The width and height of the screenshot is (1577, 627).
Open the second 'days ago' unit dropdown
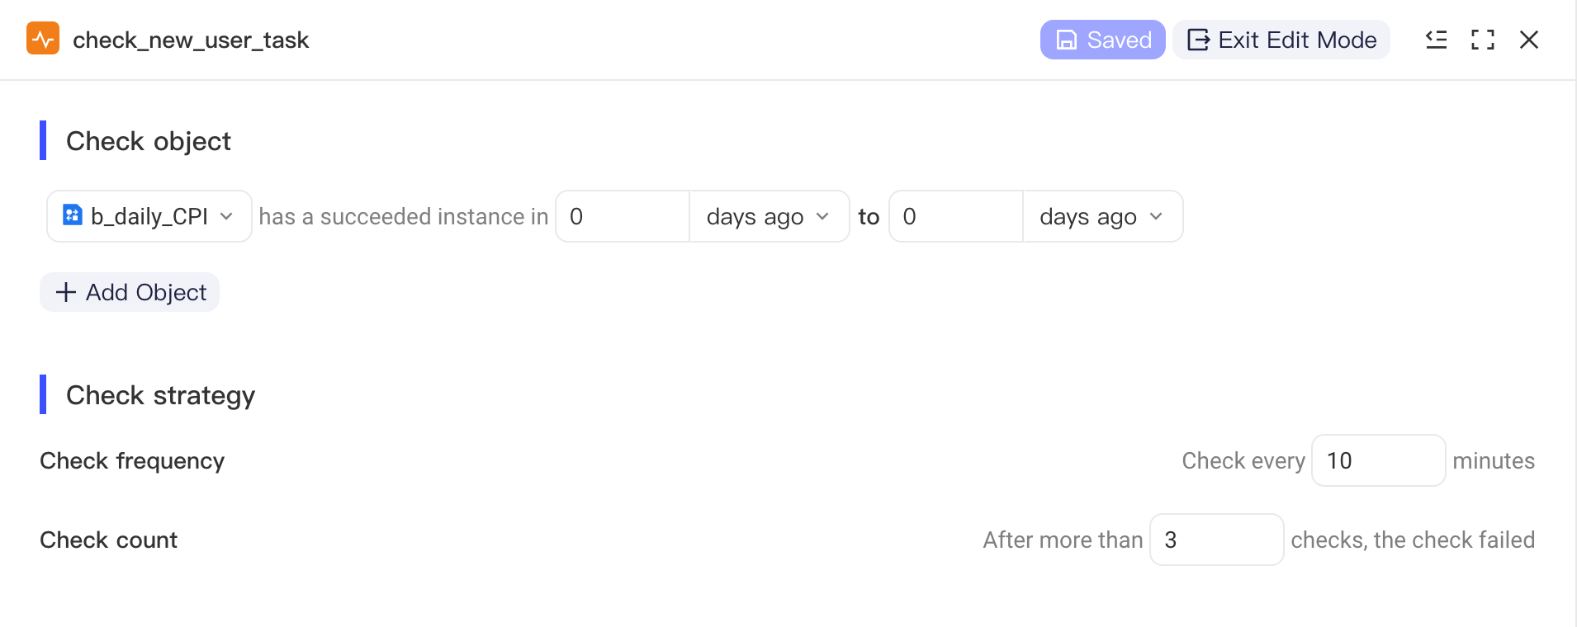click(1102, 216)
